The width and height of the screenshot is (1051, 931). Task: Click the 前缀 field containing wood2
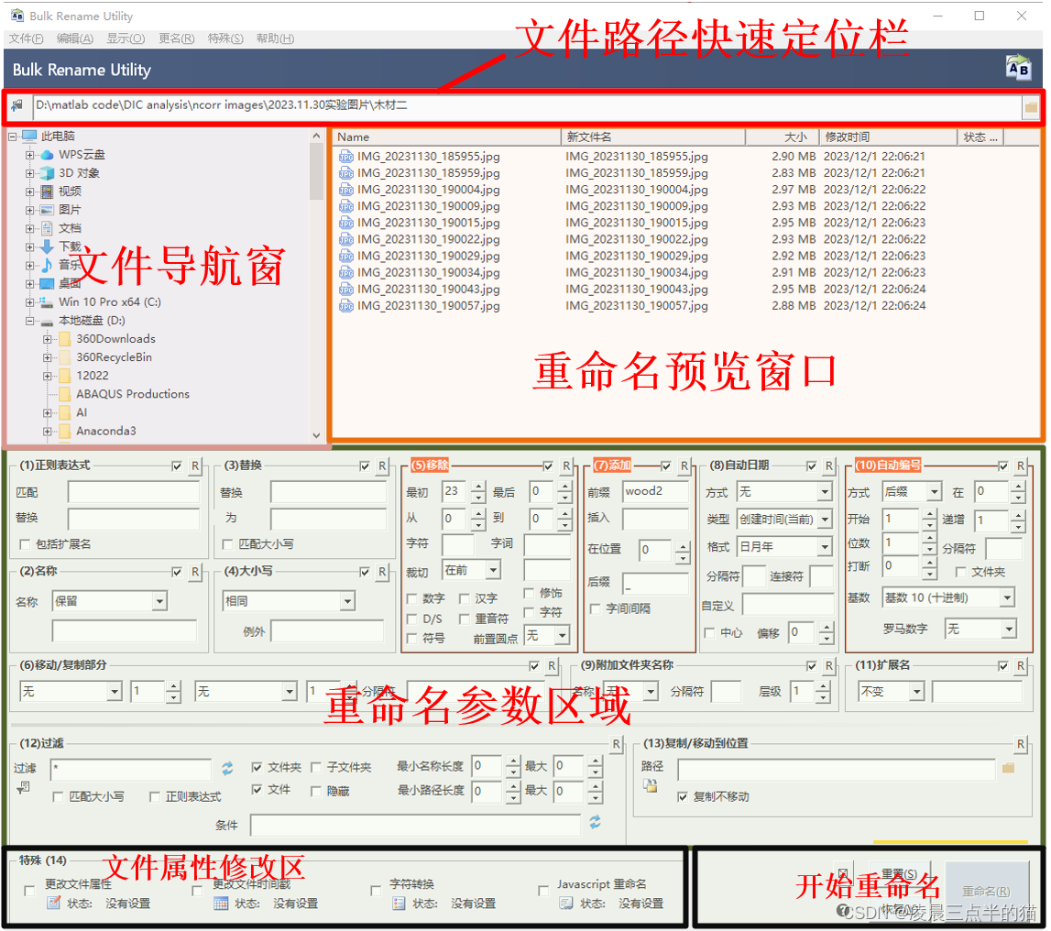coord(655,491)
